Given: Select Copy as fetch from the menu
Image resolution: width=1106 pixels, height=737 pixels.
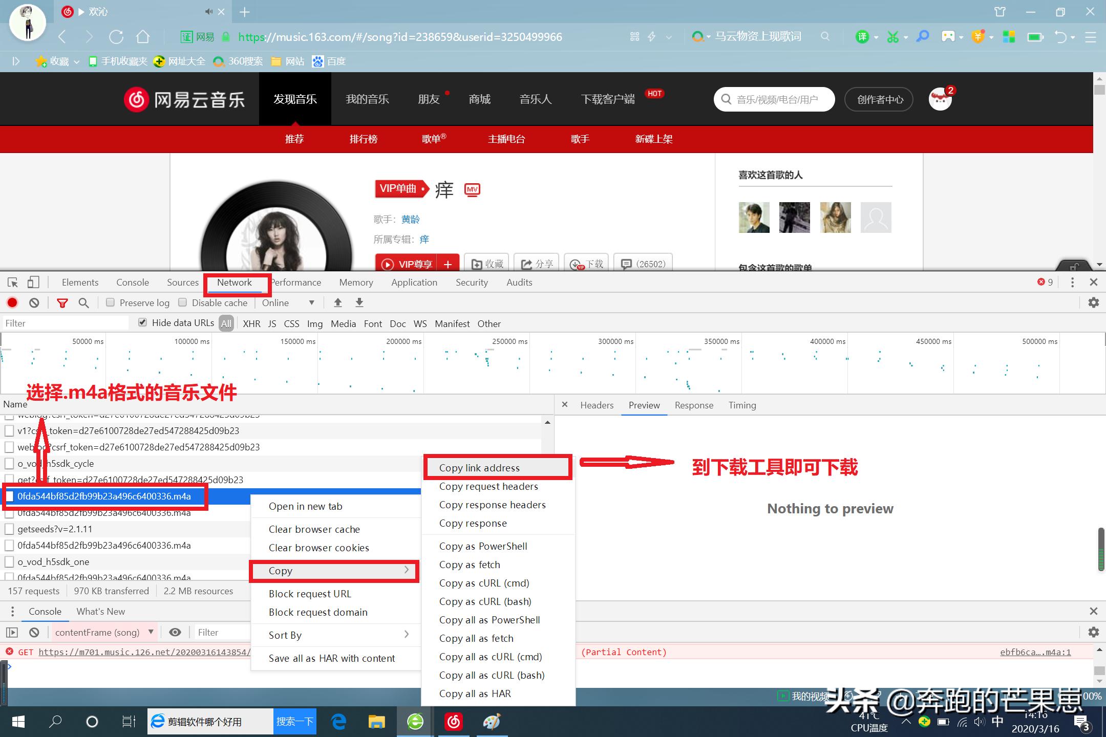Looking at the screenshot, I should click(470, 565).
